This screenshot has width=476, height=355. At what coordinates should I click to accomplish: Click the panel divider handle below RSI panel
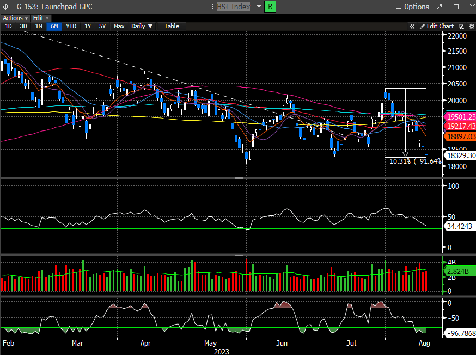tap(239, 255)
